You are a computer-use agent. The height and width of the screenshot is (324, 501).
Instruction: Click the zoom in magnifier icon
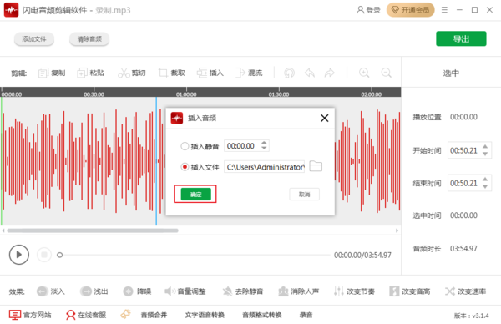coord(364,73)
